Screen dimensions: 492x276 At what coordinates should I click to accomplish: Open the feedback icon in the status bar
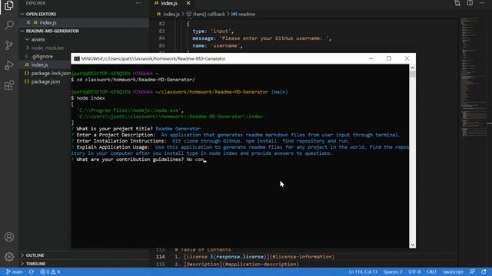tap(472, 271)
